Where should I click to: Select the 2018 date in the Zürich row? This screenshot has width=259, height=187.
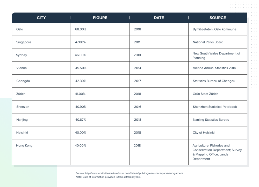[137, 94]
